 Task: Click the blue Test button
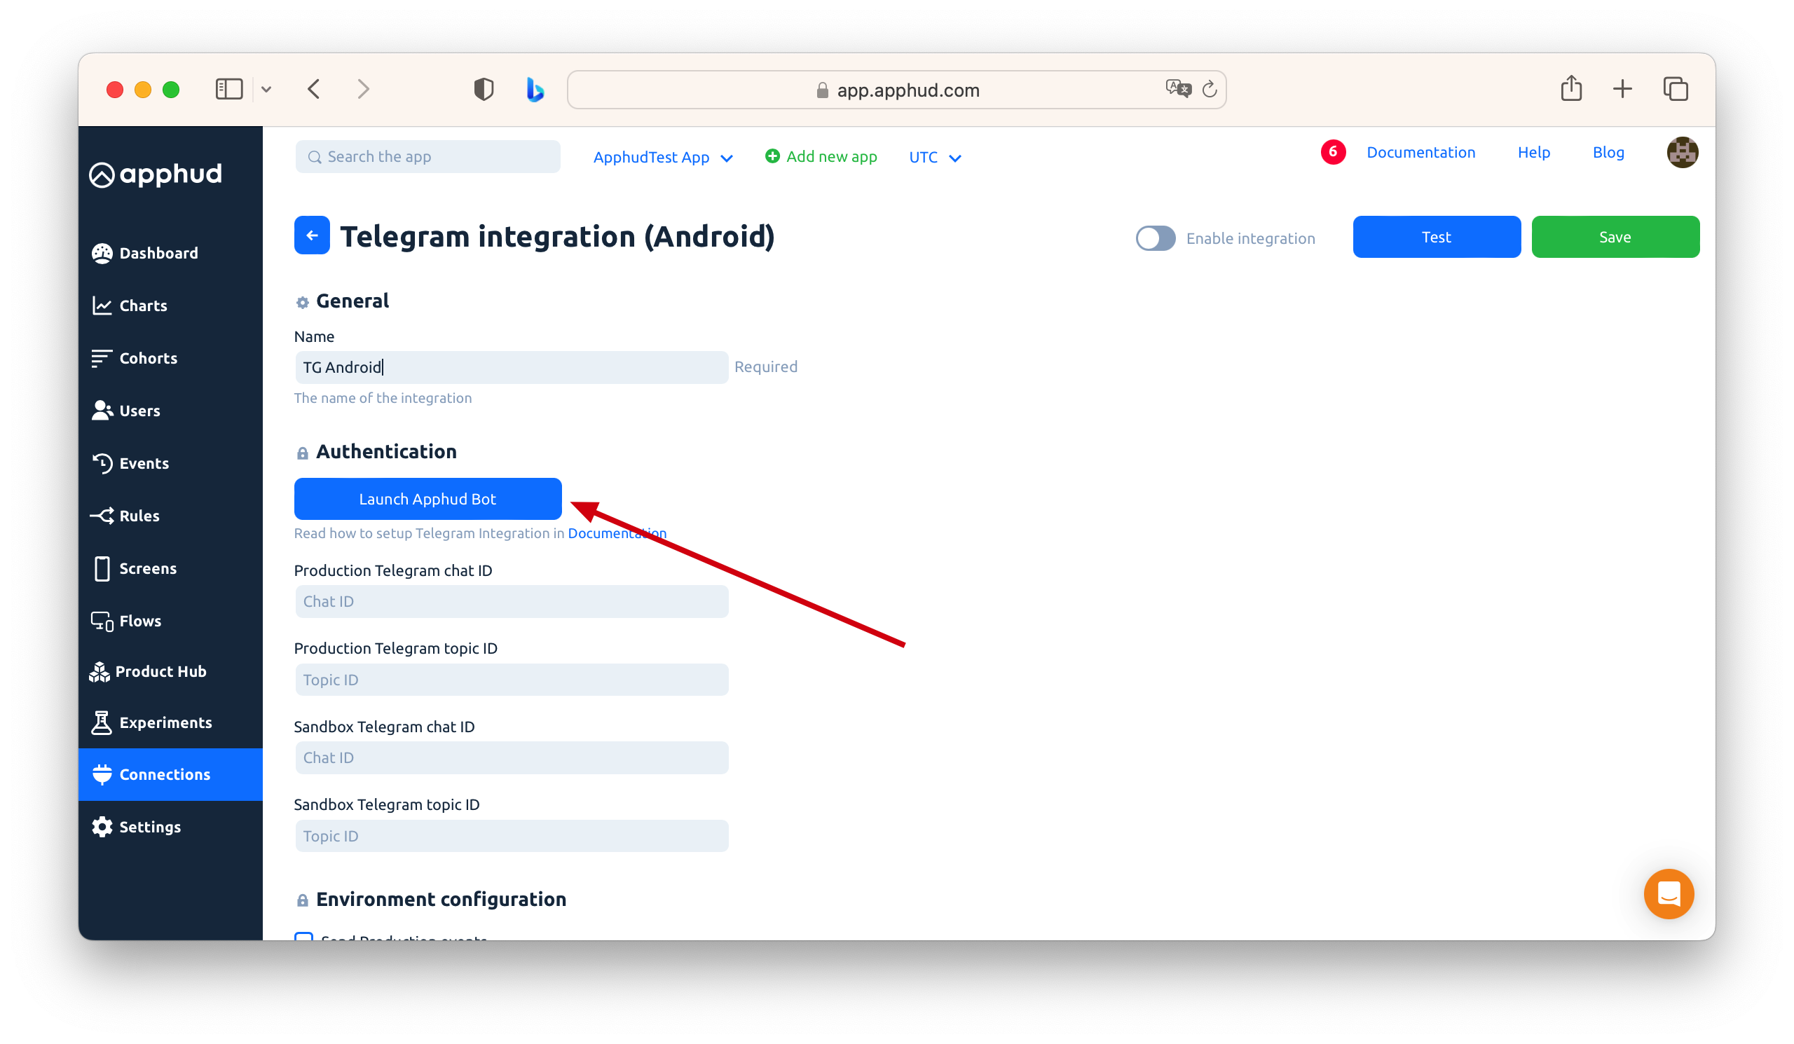pos(1436,237)
